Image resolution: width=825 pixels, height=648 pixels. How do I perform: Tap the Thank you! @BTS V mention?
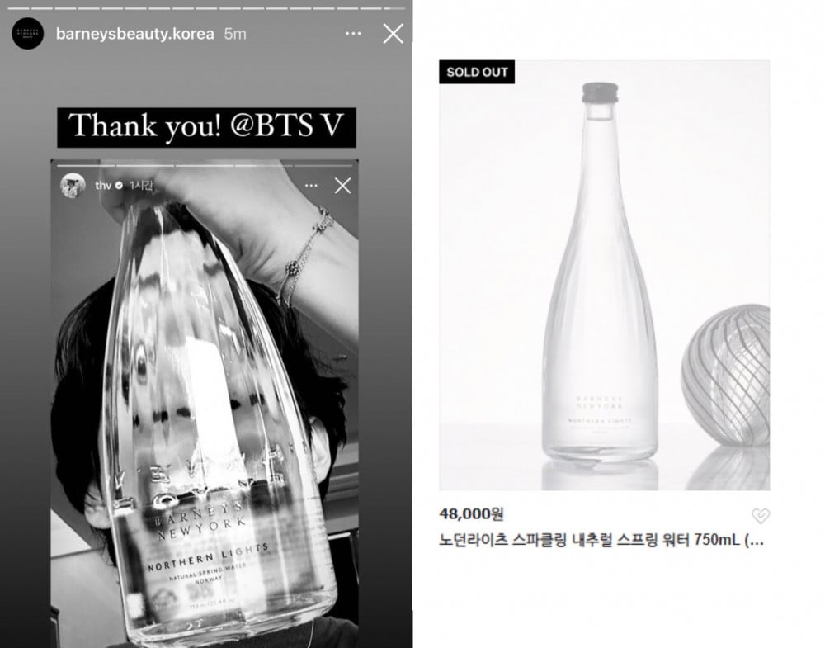pos(206,127)
